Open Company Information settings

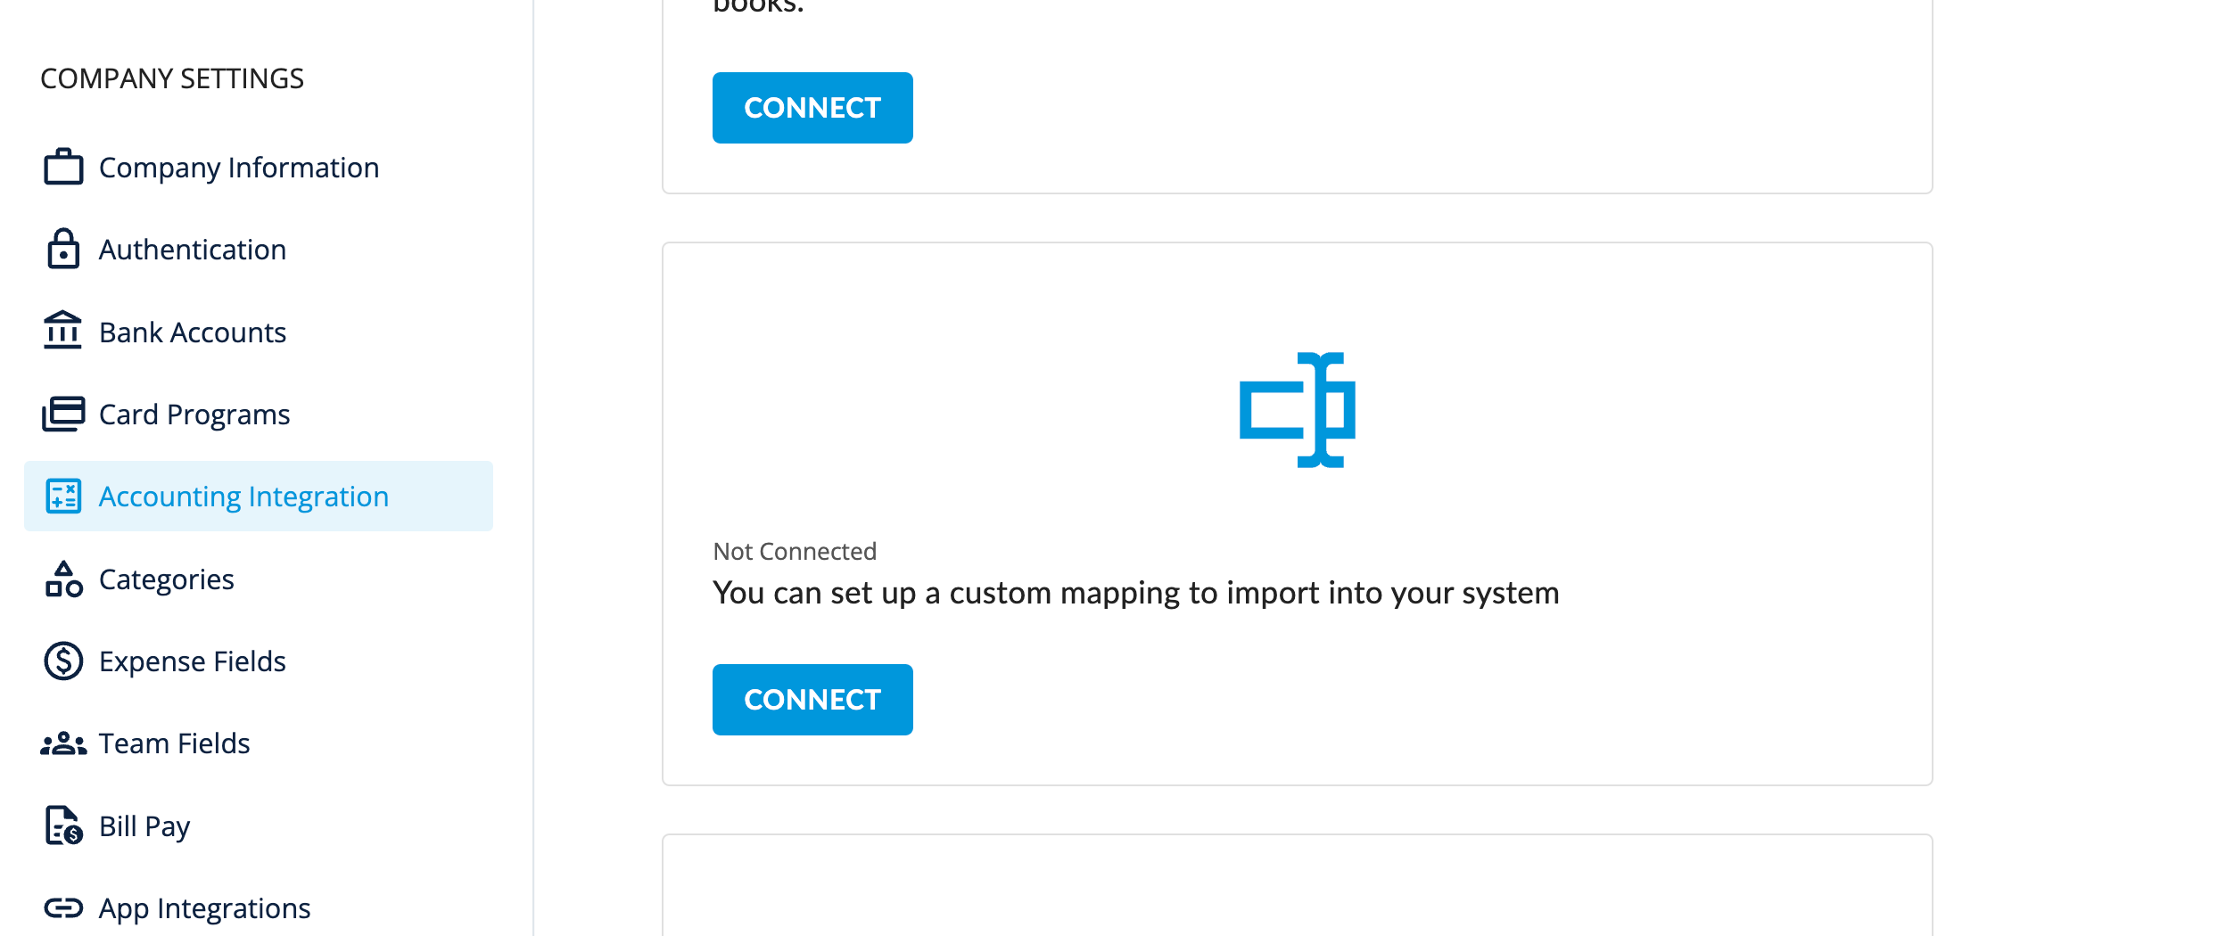[x=239, y=168]
